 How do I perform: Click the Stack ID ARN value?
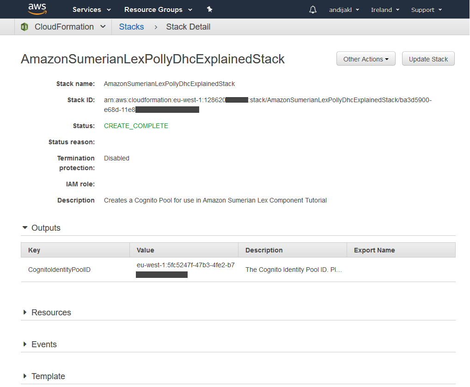coord(268,104)
